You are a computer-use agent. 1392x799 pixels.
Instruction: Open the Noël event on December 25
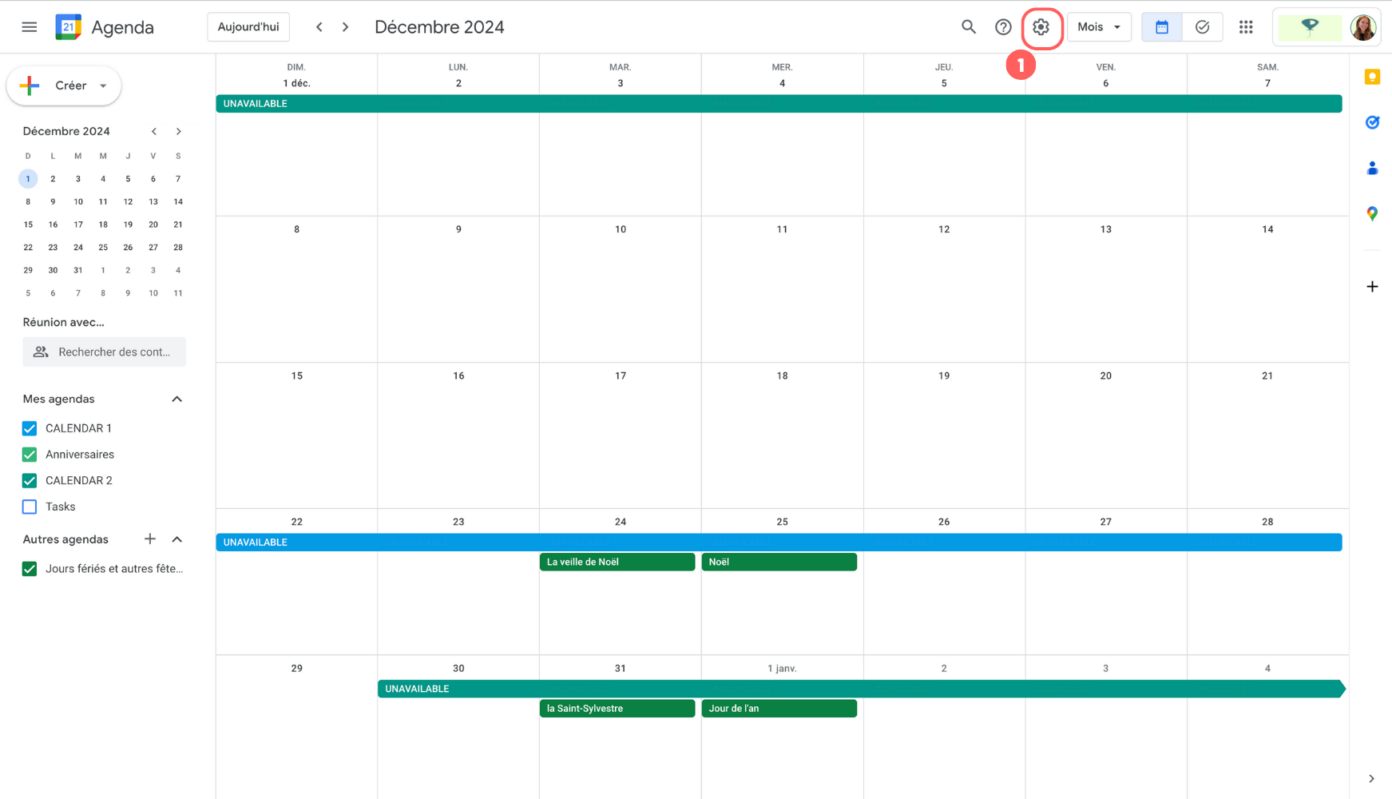[x=779, y=562]
